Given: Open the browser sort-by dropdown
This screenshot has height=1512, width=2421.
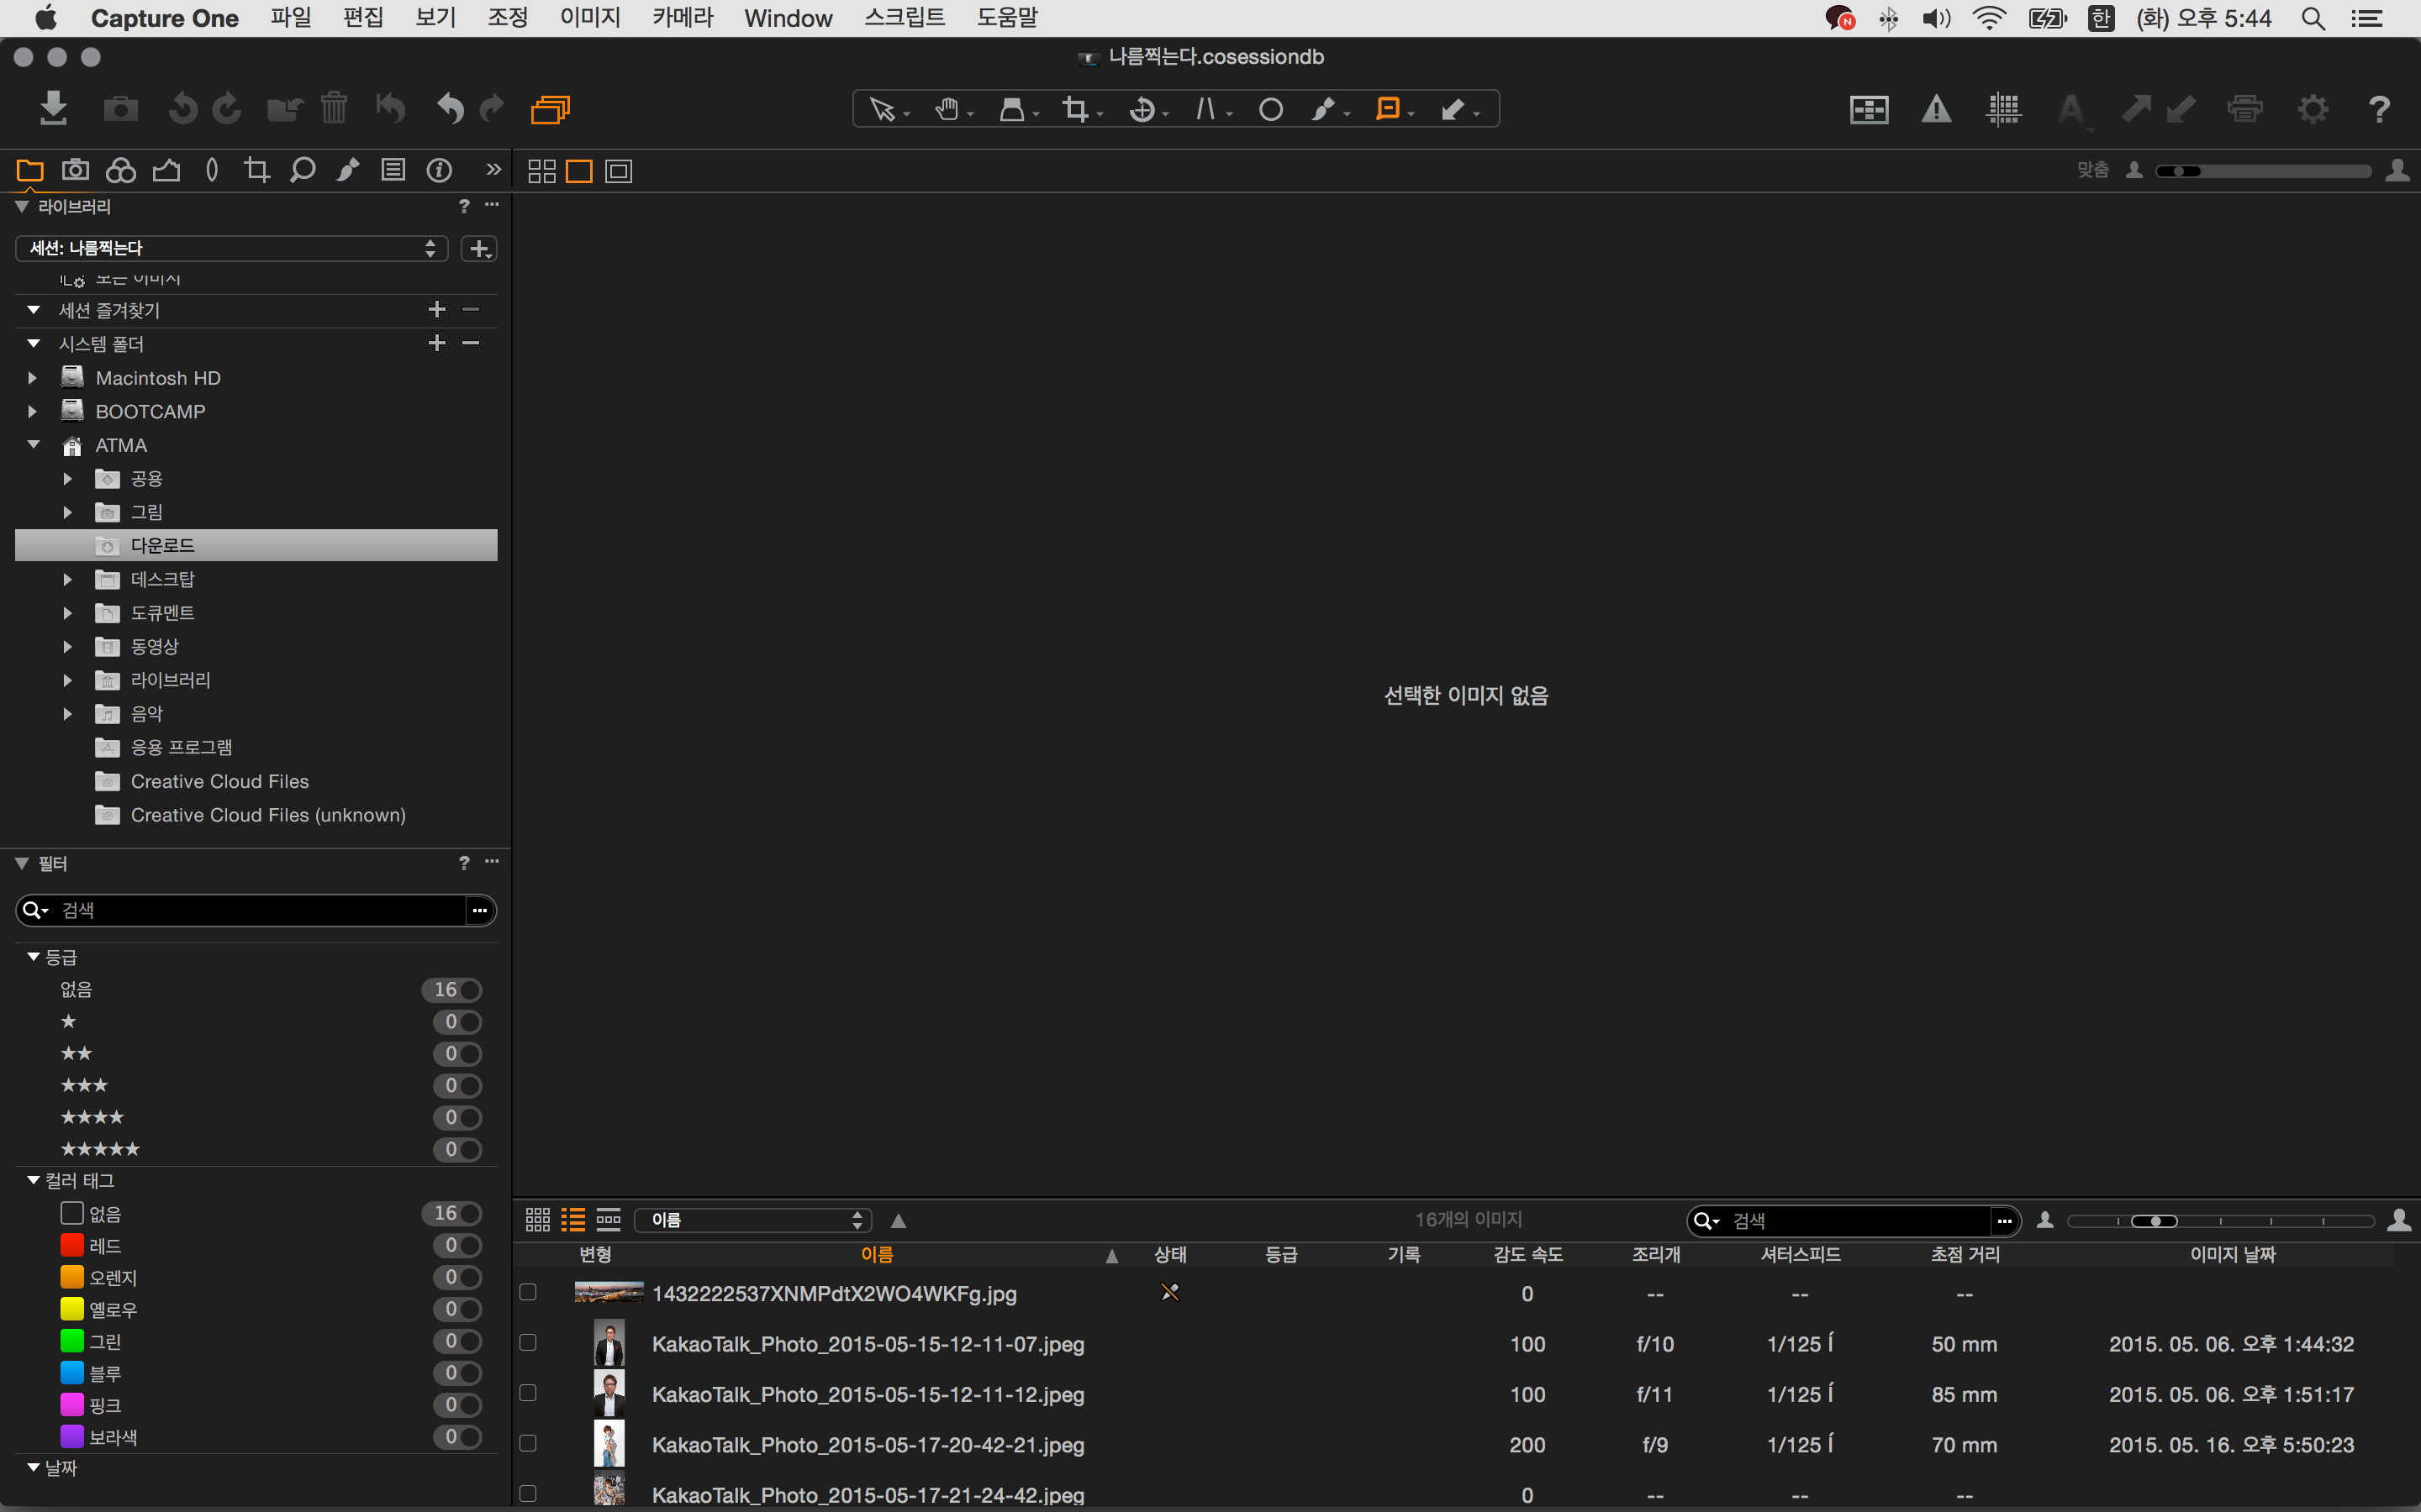Looking at the screenshot, I should point(754,1219).
